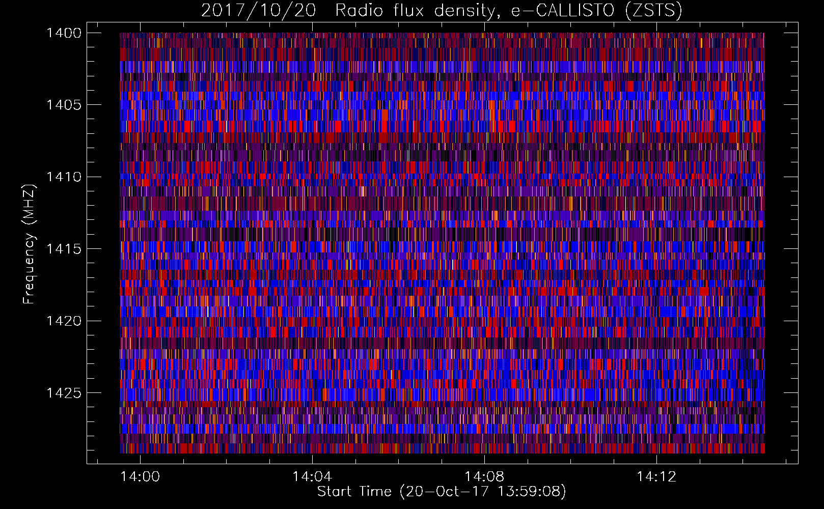Click the 14:04 time axis label
Image resolution: width=824 pixels, height=509 pixels.
312,476
